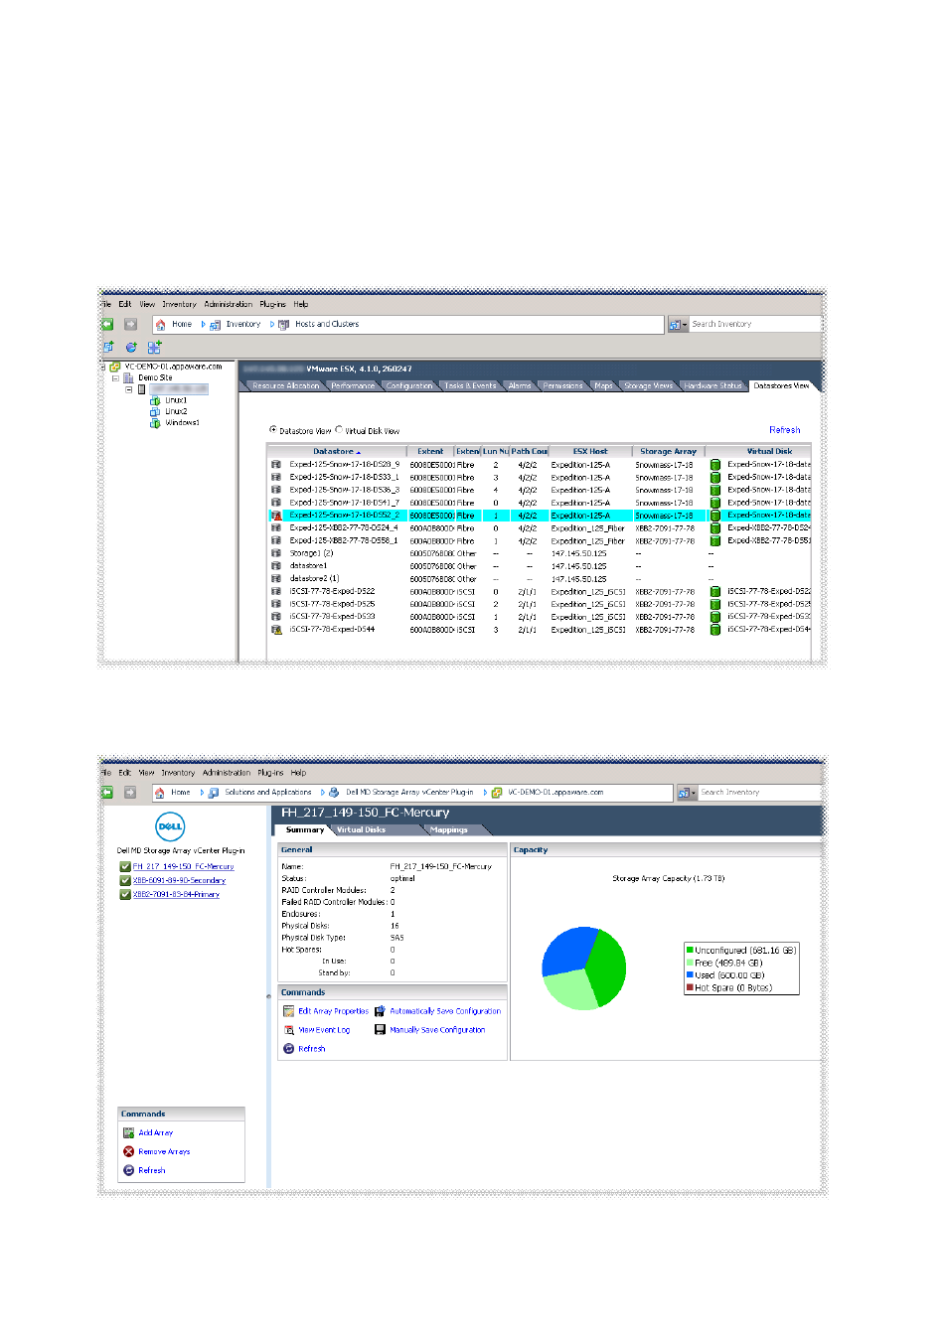Select the Datastore View radio button
The height and width of the screenshot is (1341, 949).
pos(273,430)
